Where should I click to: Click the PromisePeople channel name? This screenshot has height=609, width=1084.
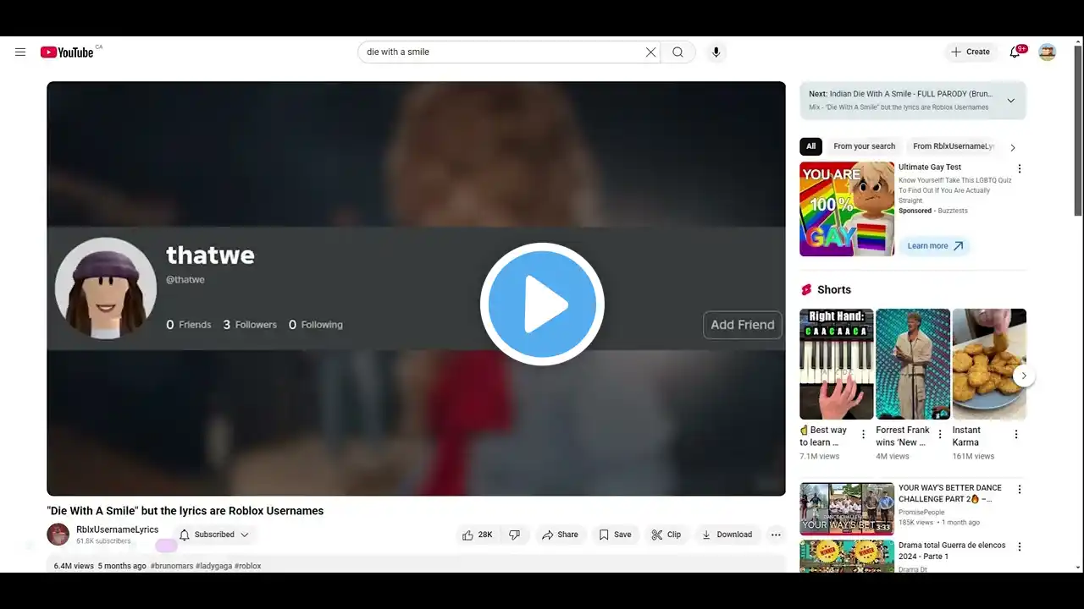921,512
